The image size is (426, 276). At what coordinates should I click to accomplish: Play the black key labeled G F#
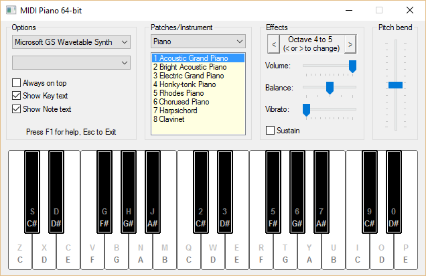point(104,192)
